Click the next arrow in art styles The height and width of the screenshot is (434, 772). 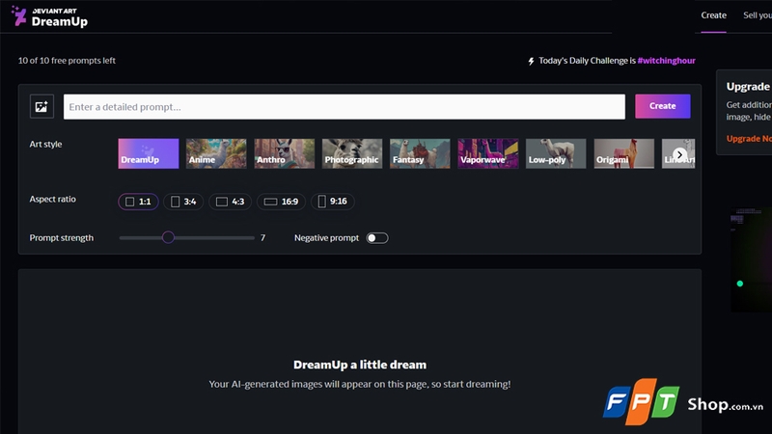point(679,154)
